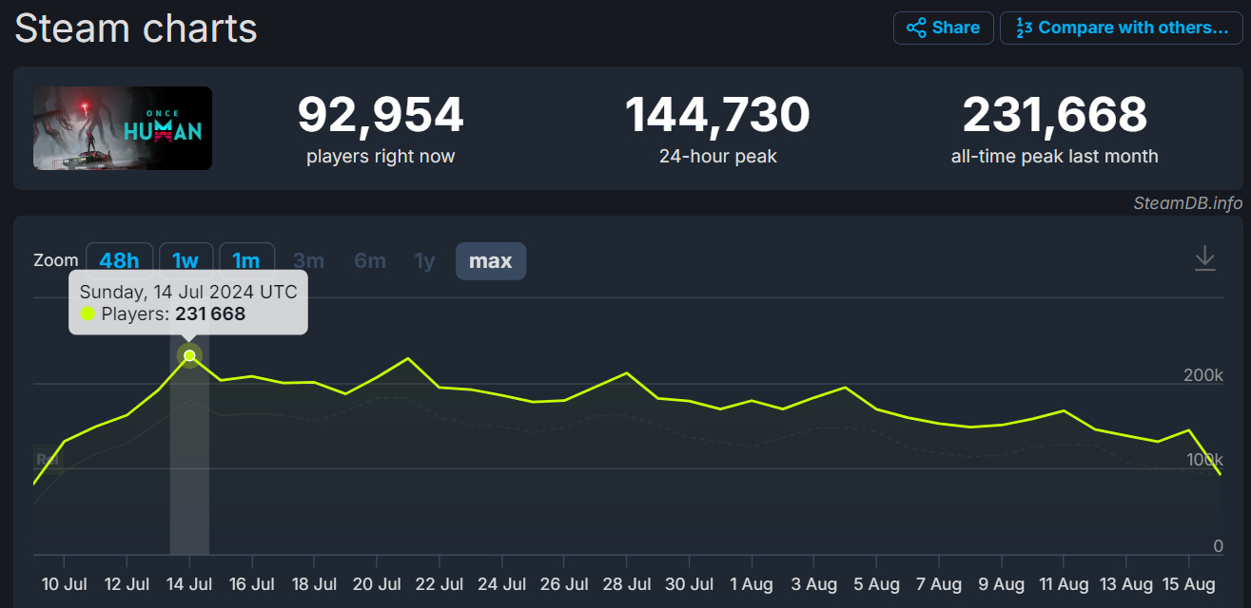
Task: Click the 200k axis label
Action: pos(1203,375)
